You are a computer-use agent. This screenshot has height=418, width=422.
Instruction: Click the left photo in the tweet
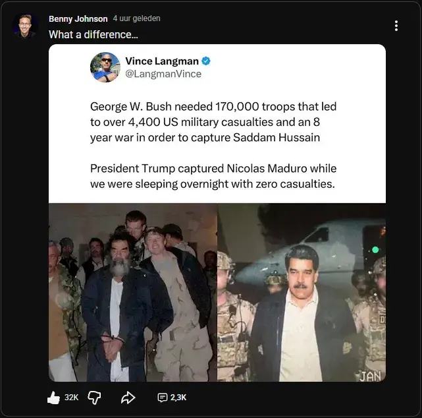tap(133, 292)
